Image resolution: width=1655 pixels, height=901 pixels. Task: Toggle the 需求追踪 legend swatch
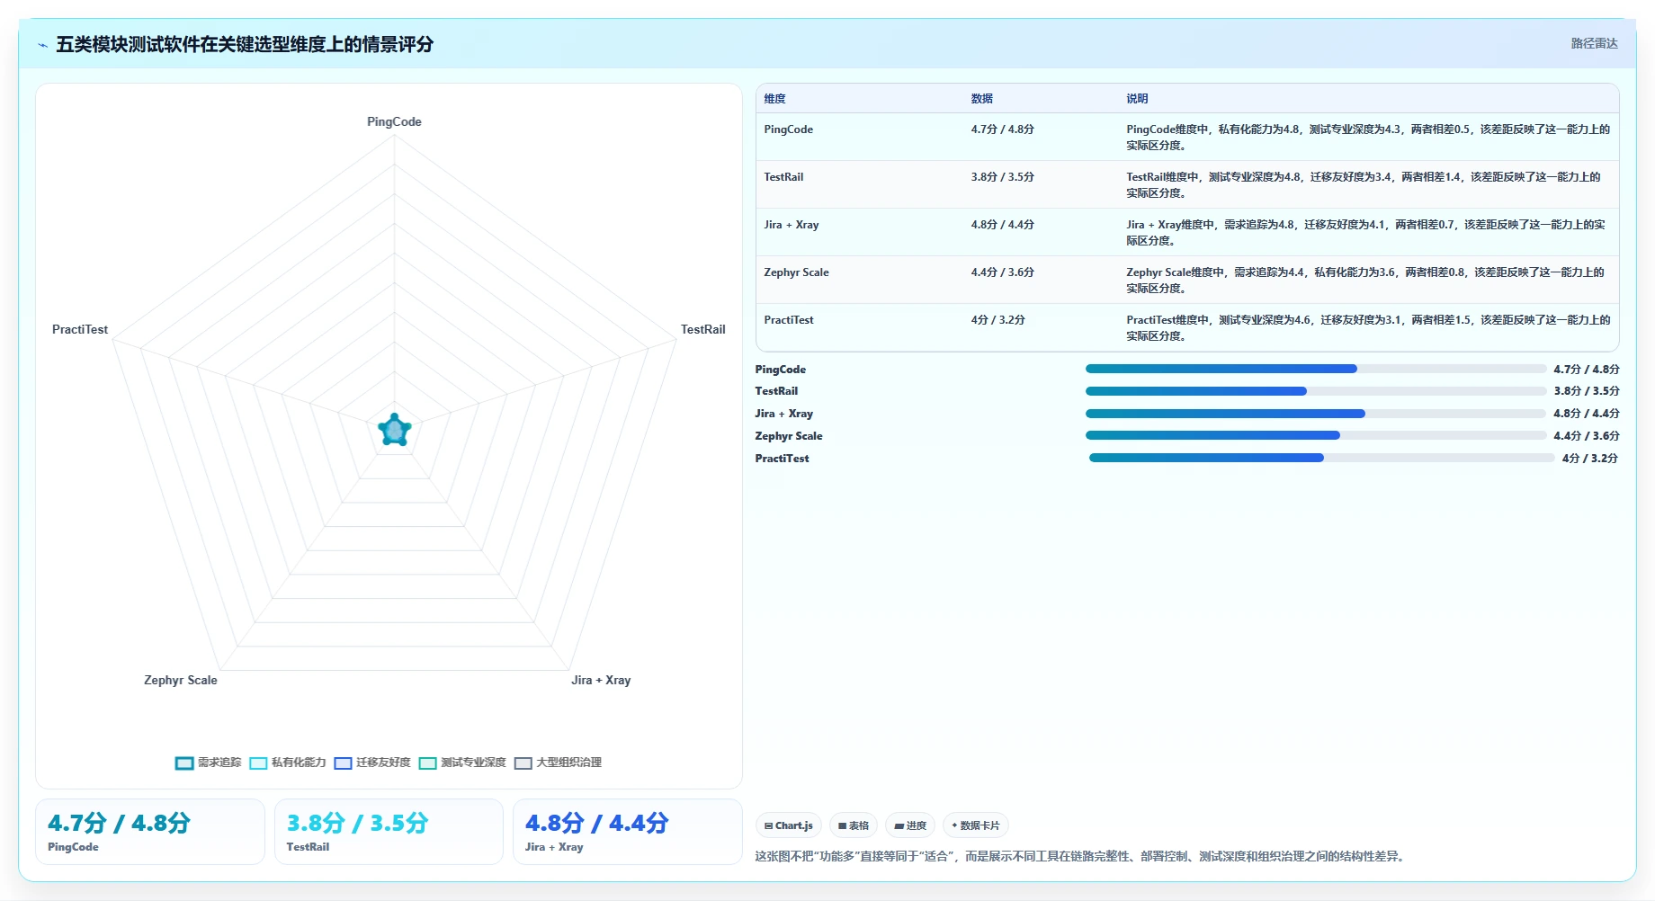184,763
